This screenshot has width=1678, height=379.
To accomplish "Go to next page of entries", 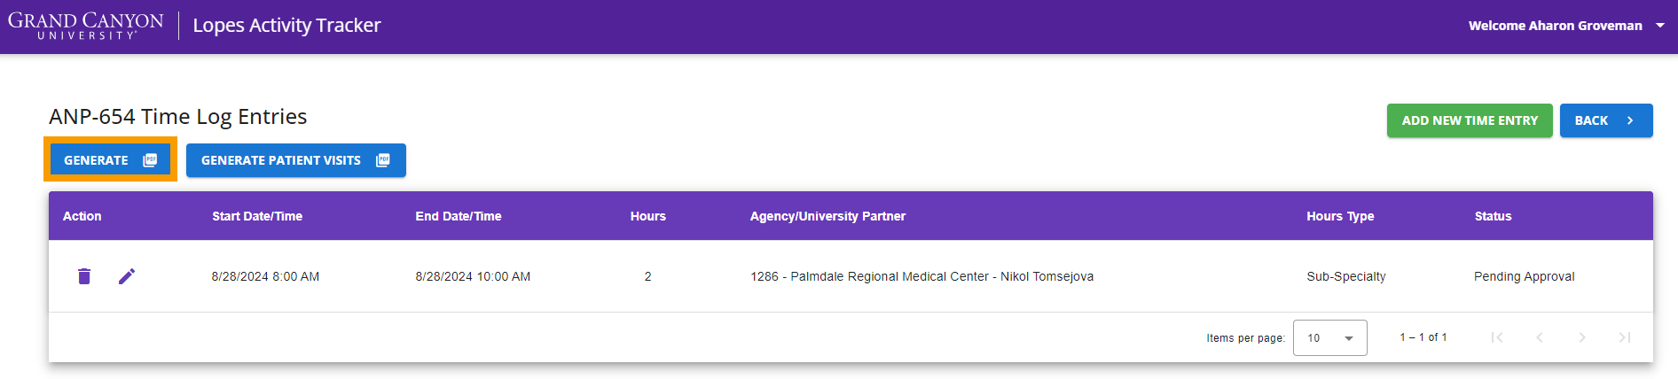I will [1582, 337].
